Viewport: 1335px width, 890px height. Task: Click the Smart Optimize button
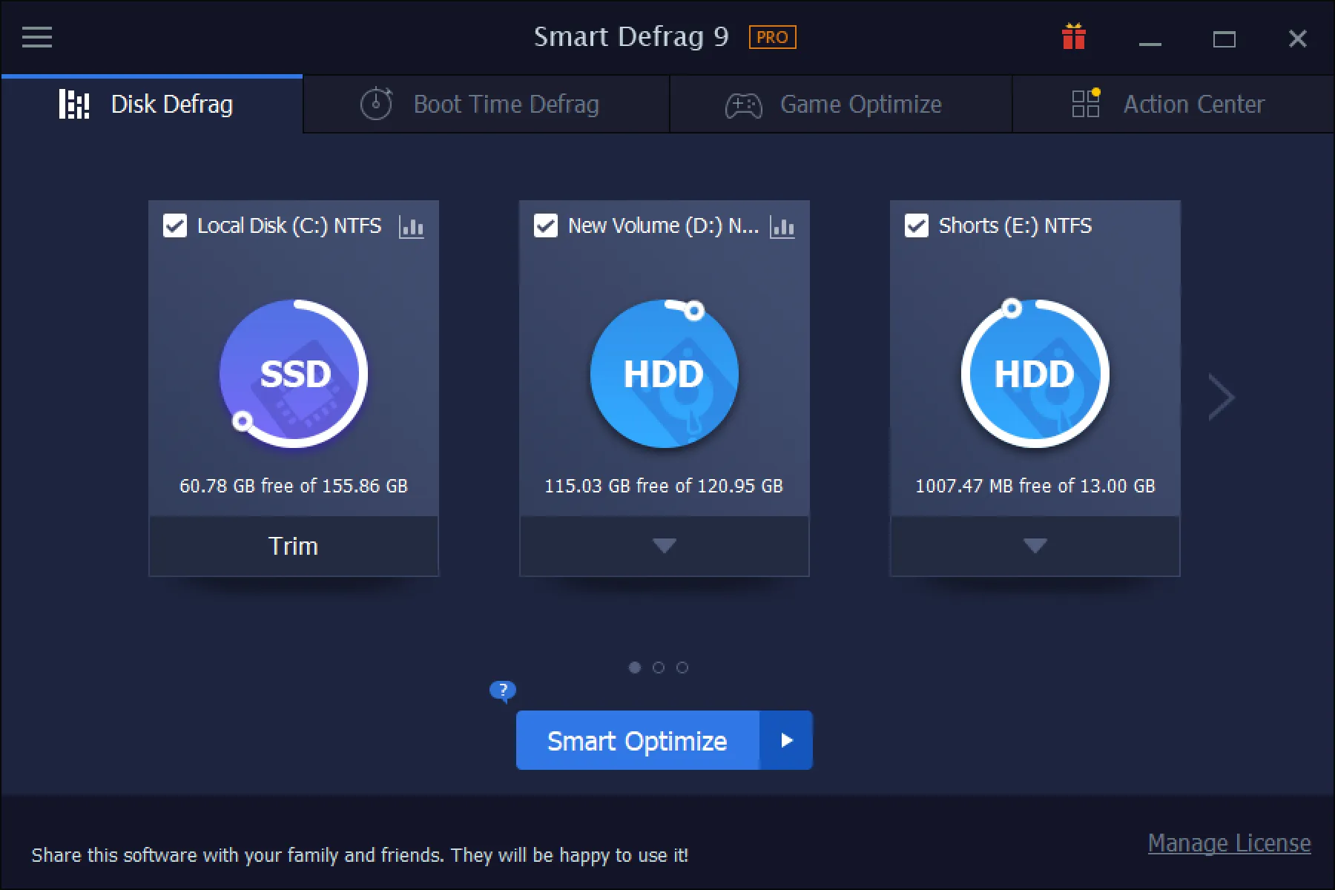point(638,740)
